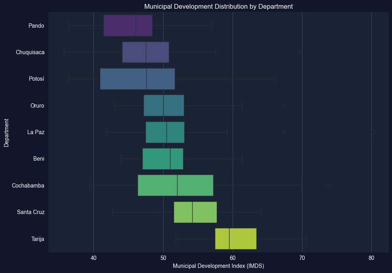
Task: Click the Beni teal box
Action: [x=163, y=159]
